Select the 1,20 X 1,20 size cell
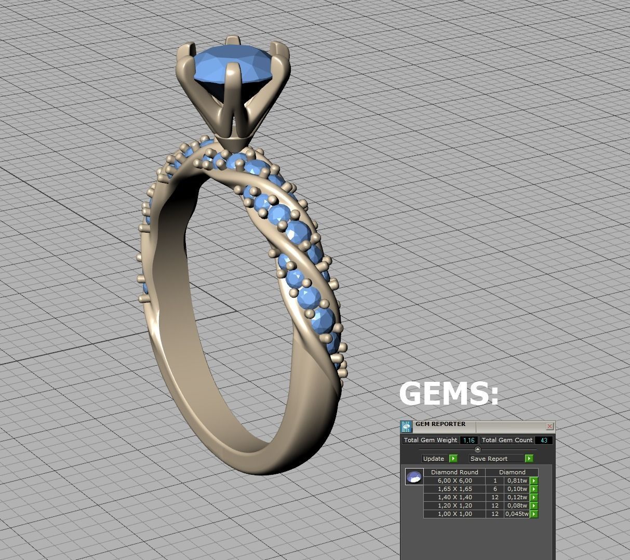This screenshot has height=560, width=630. pyautogui.click(x=454, y=506)
